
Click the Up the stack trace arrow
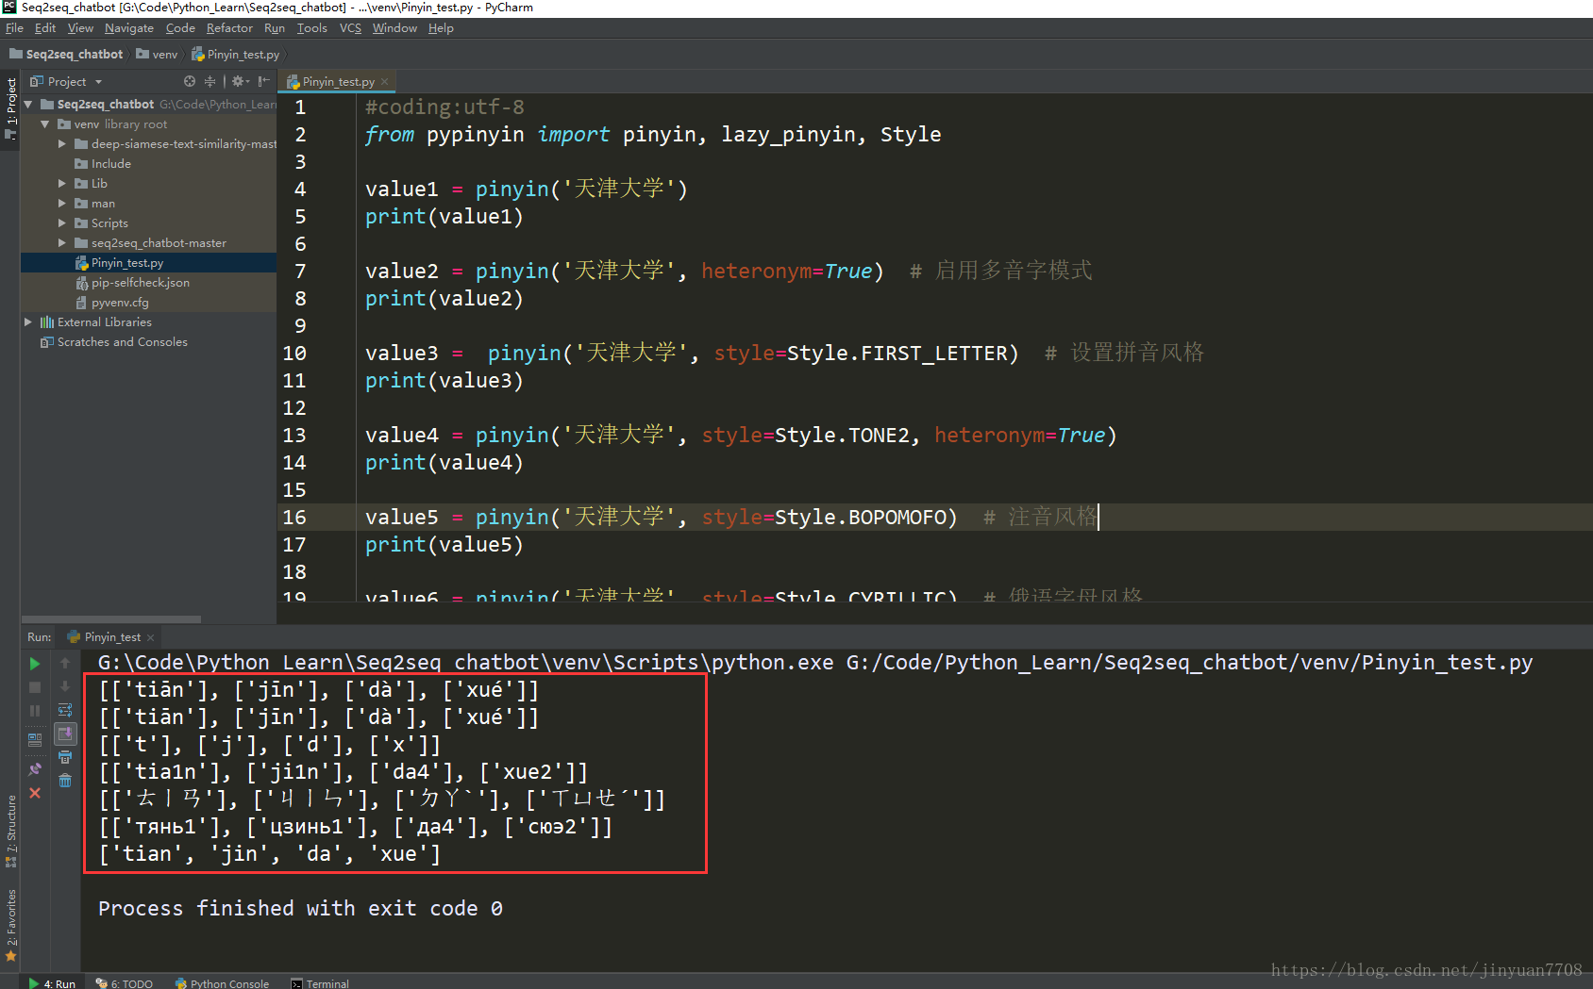coord(65,664)
